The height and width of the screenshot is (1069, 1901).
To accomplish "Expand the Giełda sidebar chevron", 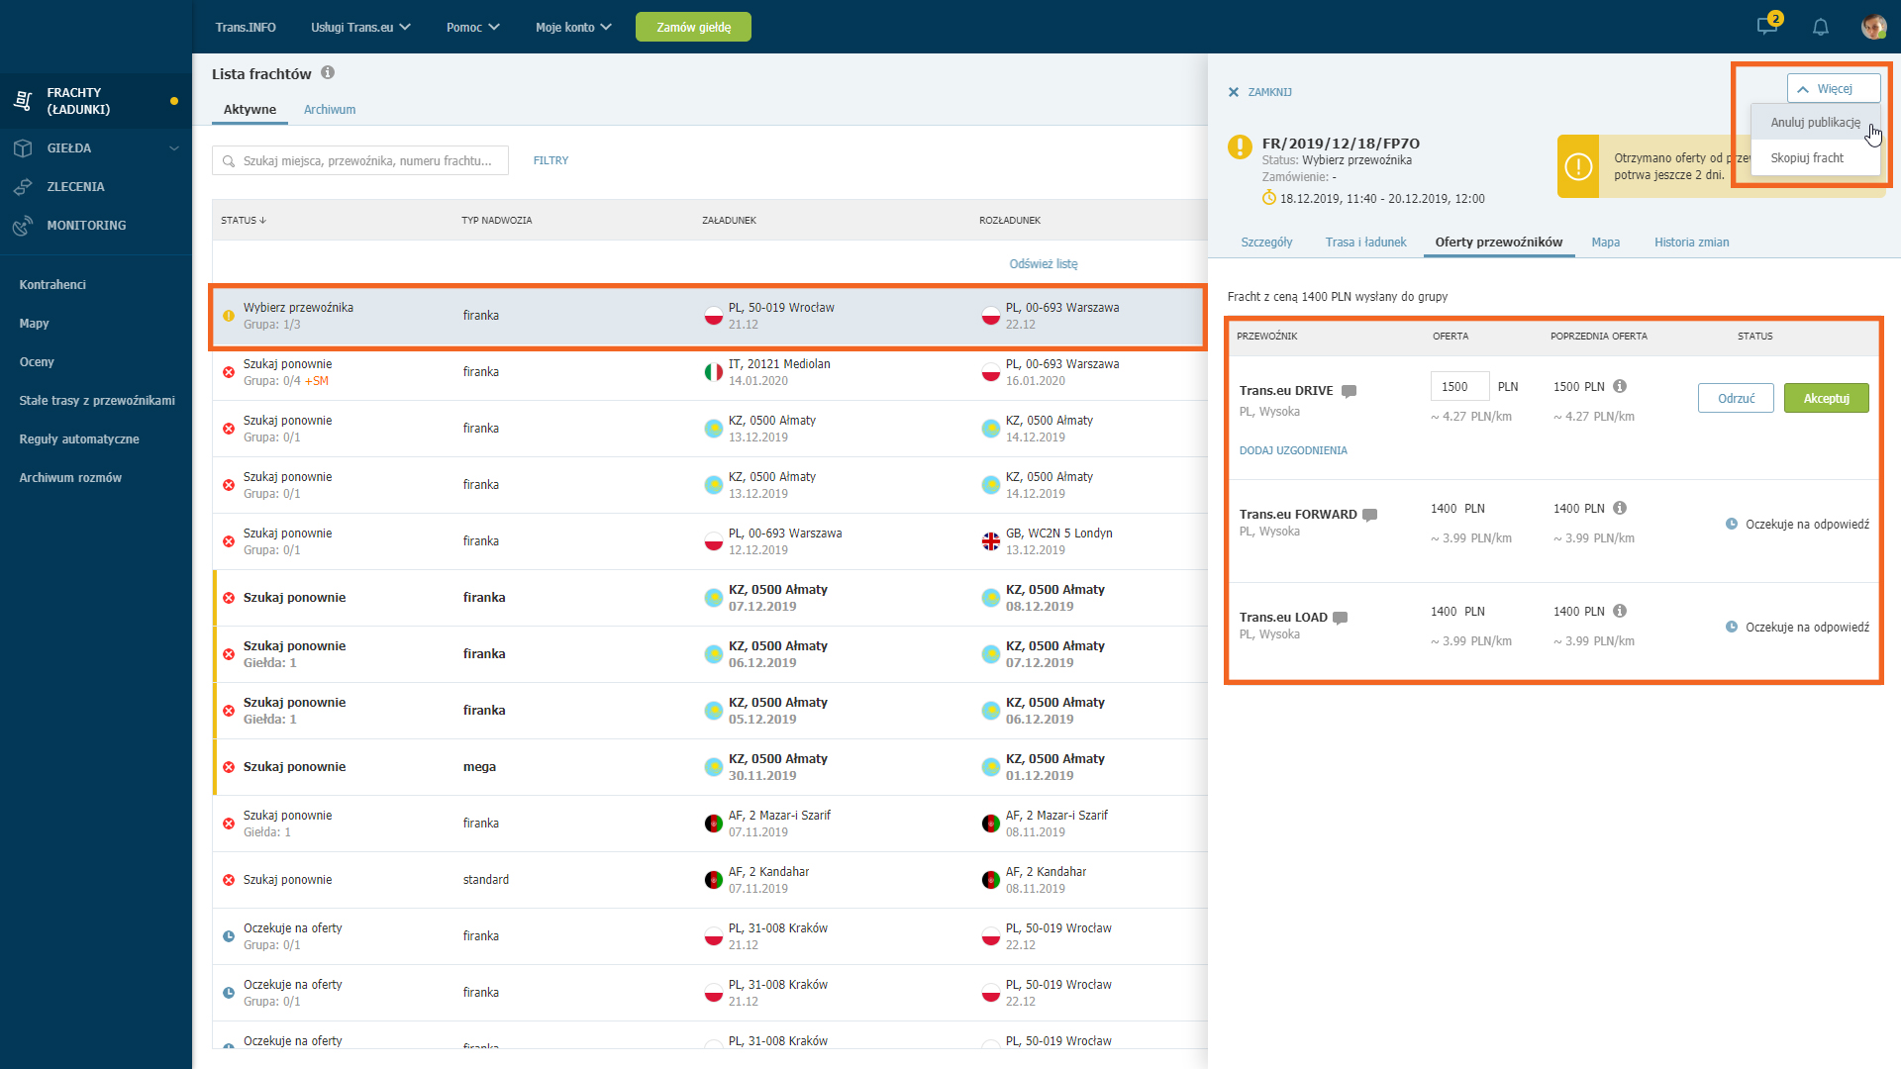I will [x=174, y=148].
